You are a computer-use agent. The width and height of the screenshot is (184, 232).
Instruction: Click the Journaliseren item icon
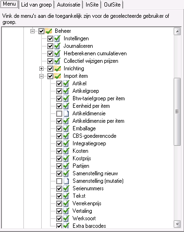click(x=57, y=46)
